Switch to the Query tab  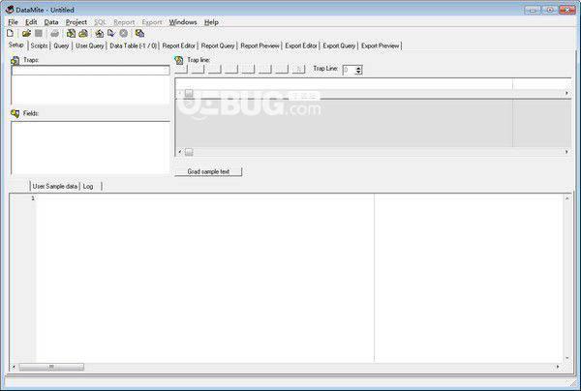click(x=61, y=45)
